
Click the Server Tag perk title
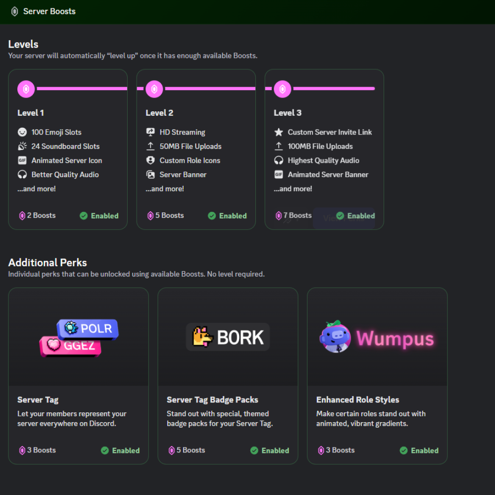coord(38,400)
